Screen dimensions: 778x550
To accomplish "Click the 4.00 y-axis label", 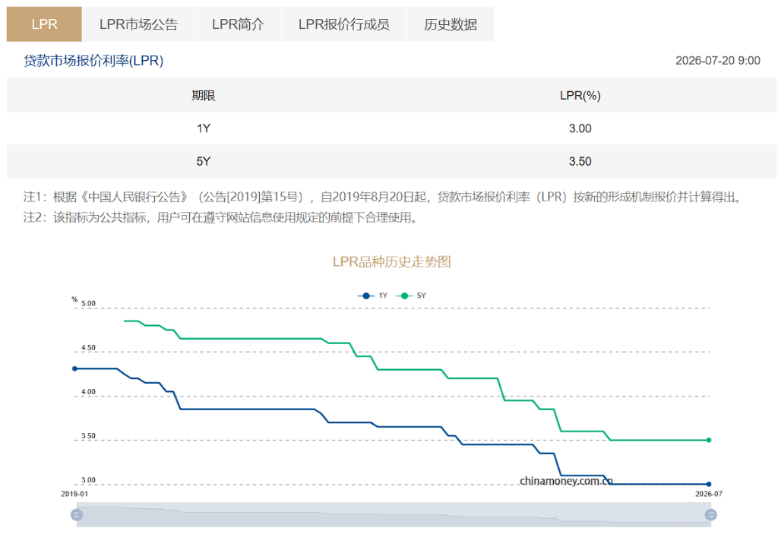I will 88,392.
